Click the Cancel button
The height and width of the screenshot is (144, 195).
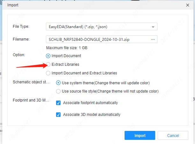(173, 135)
